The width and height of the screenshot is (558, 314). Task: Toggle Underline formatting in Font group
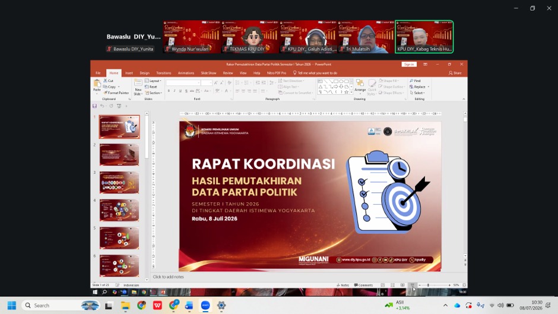click(x=180, y=91)
